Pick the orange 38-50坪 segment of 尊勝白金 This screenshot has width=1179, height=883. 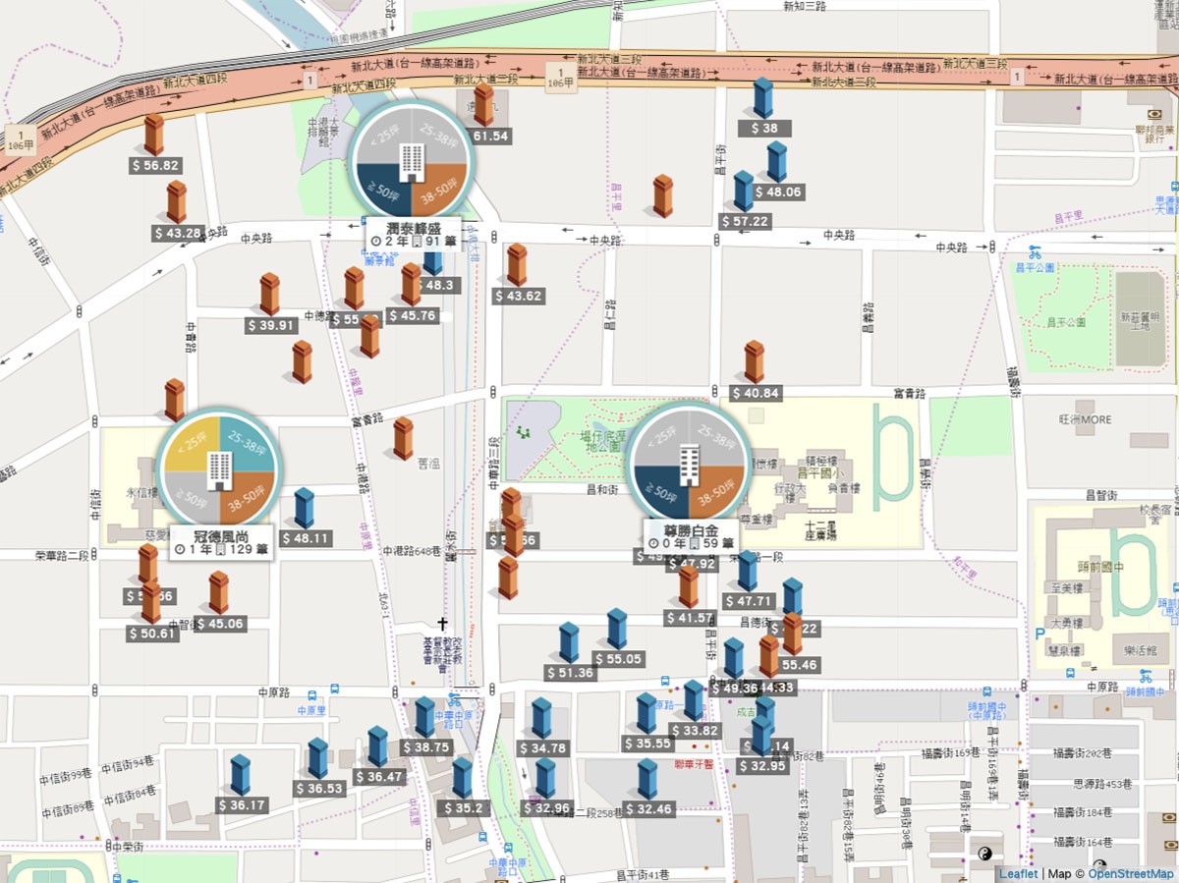(x=716, y=491)
